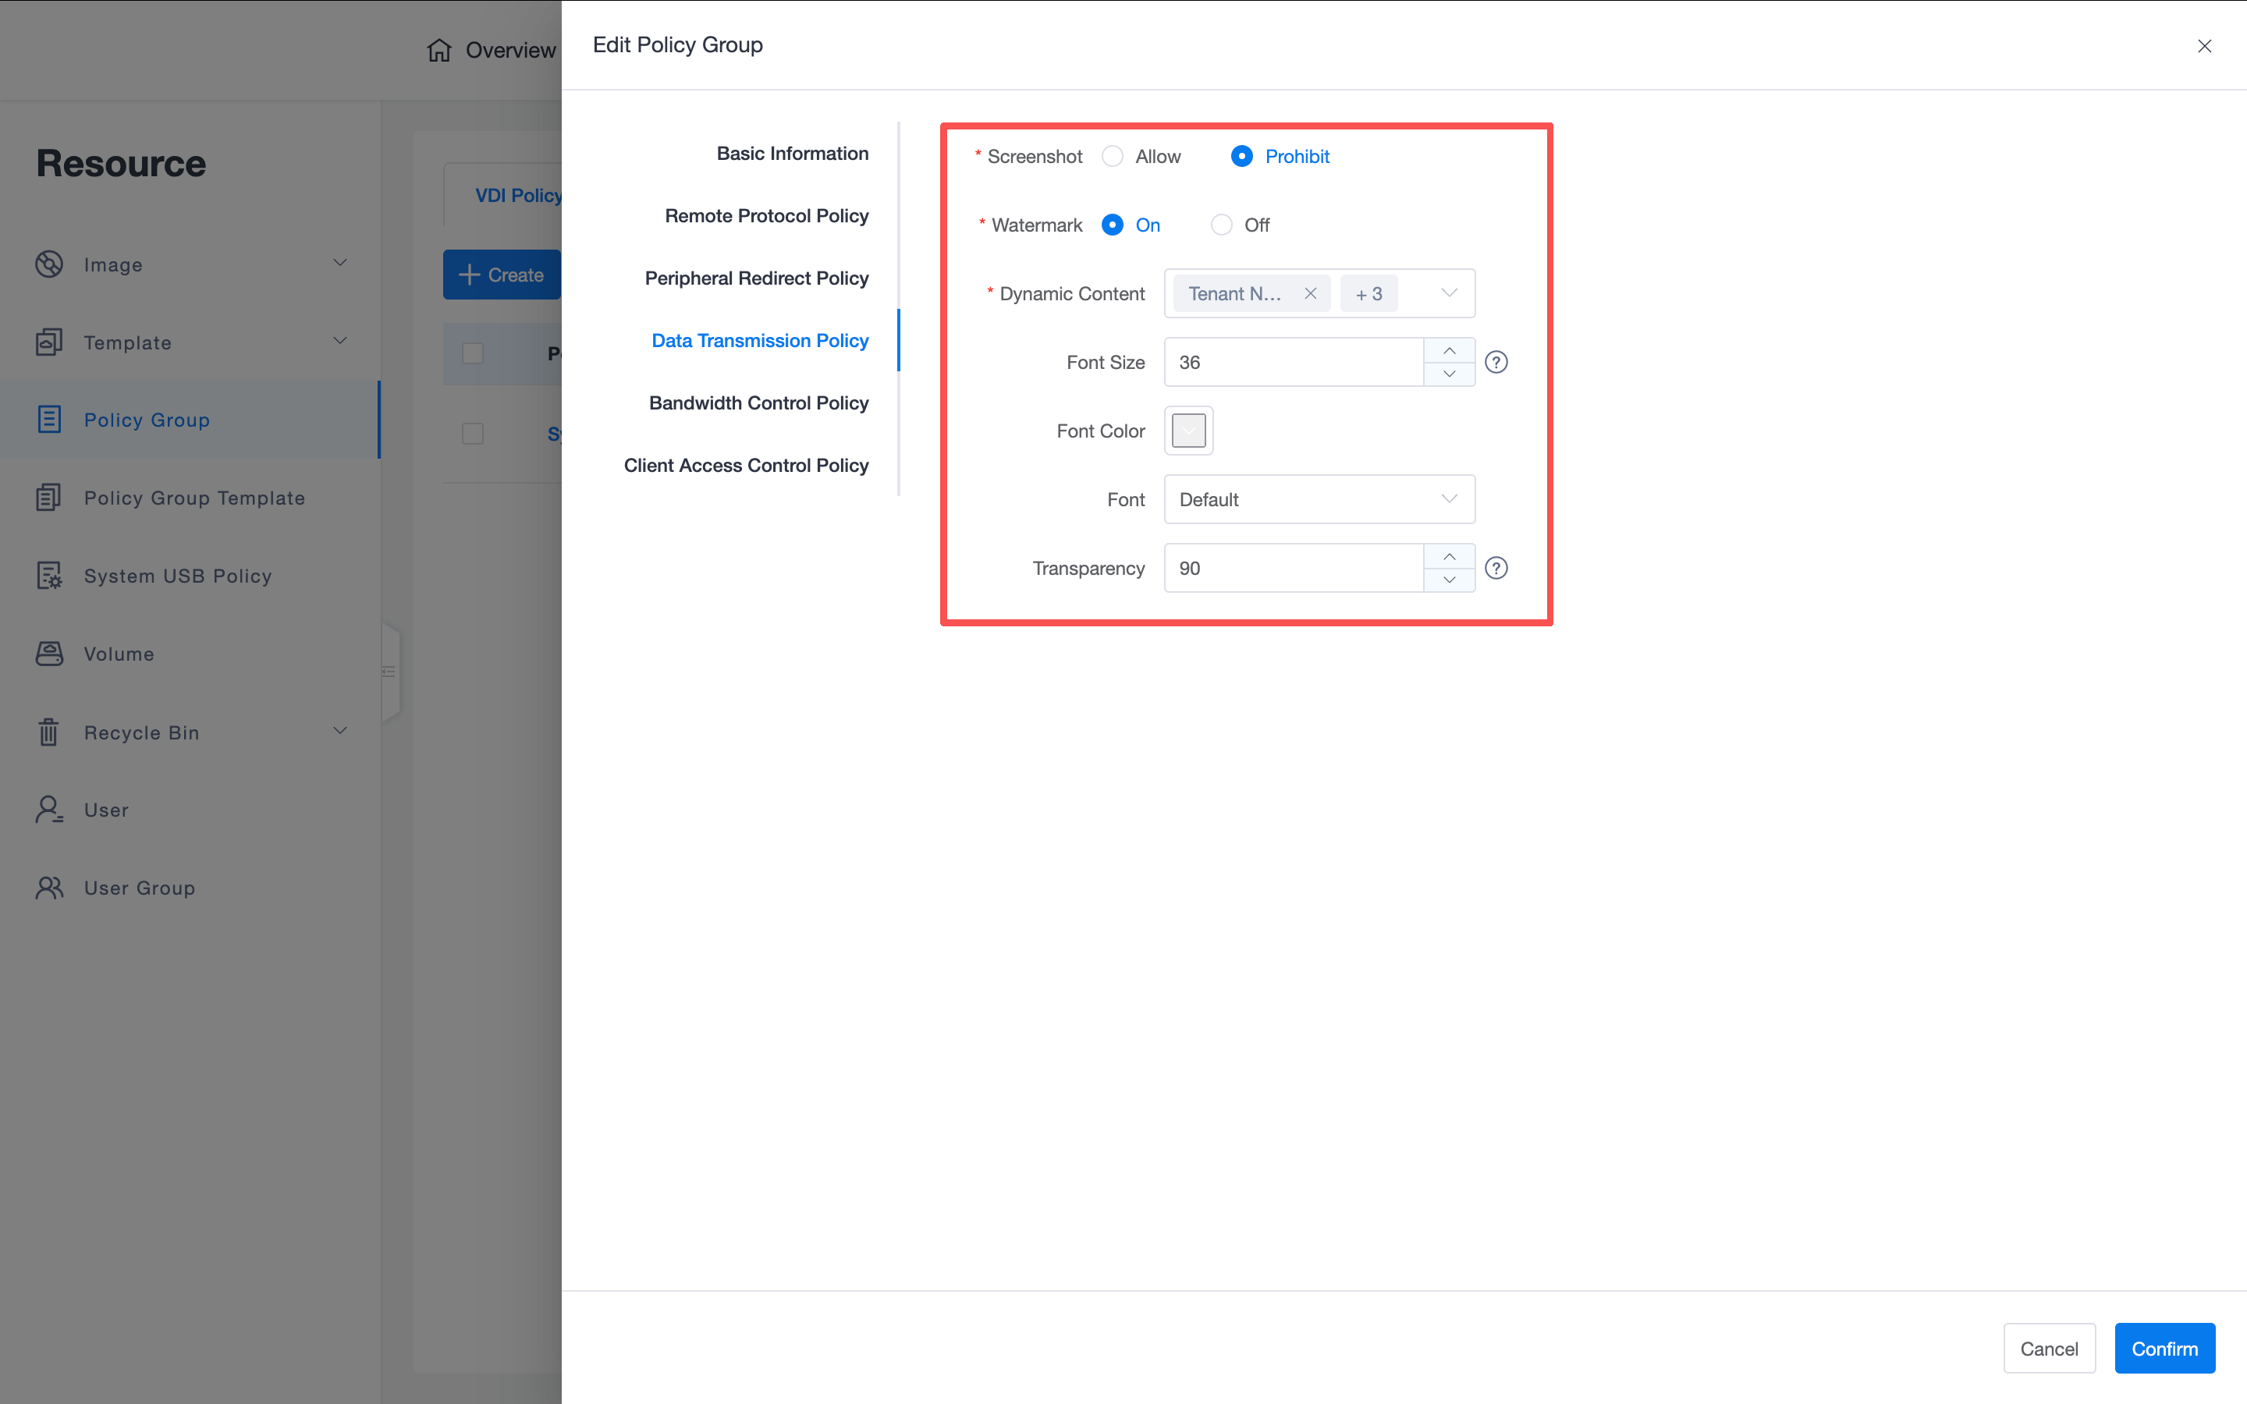
Task: Open the Font Color swatch picker
Action: click(x=1188, y=431)
